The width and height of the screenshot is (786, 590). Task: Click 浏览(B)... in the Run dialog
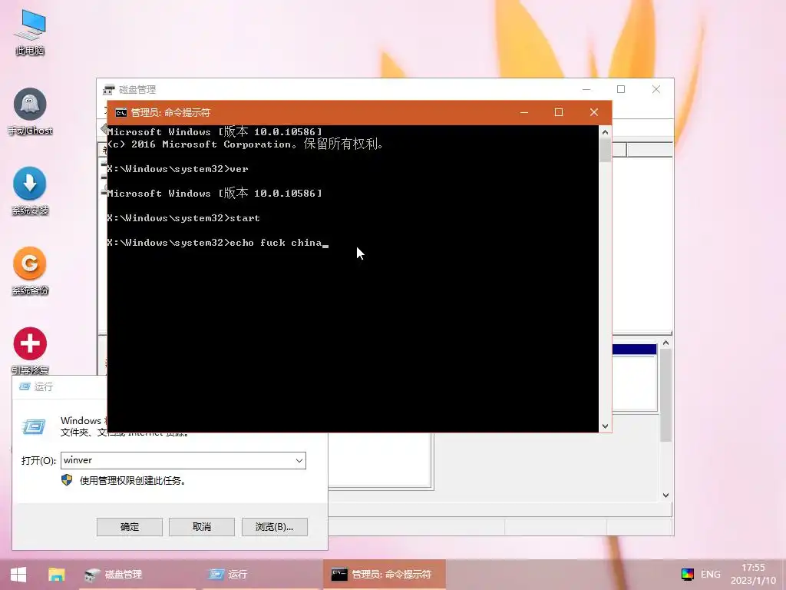(x=274, y=527)
